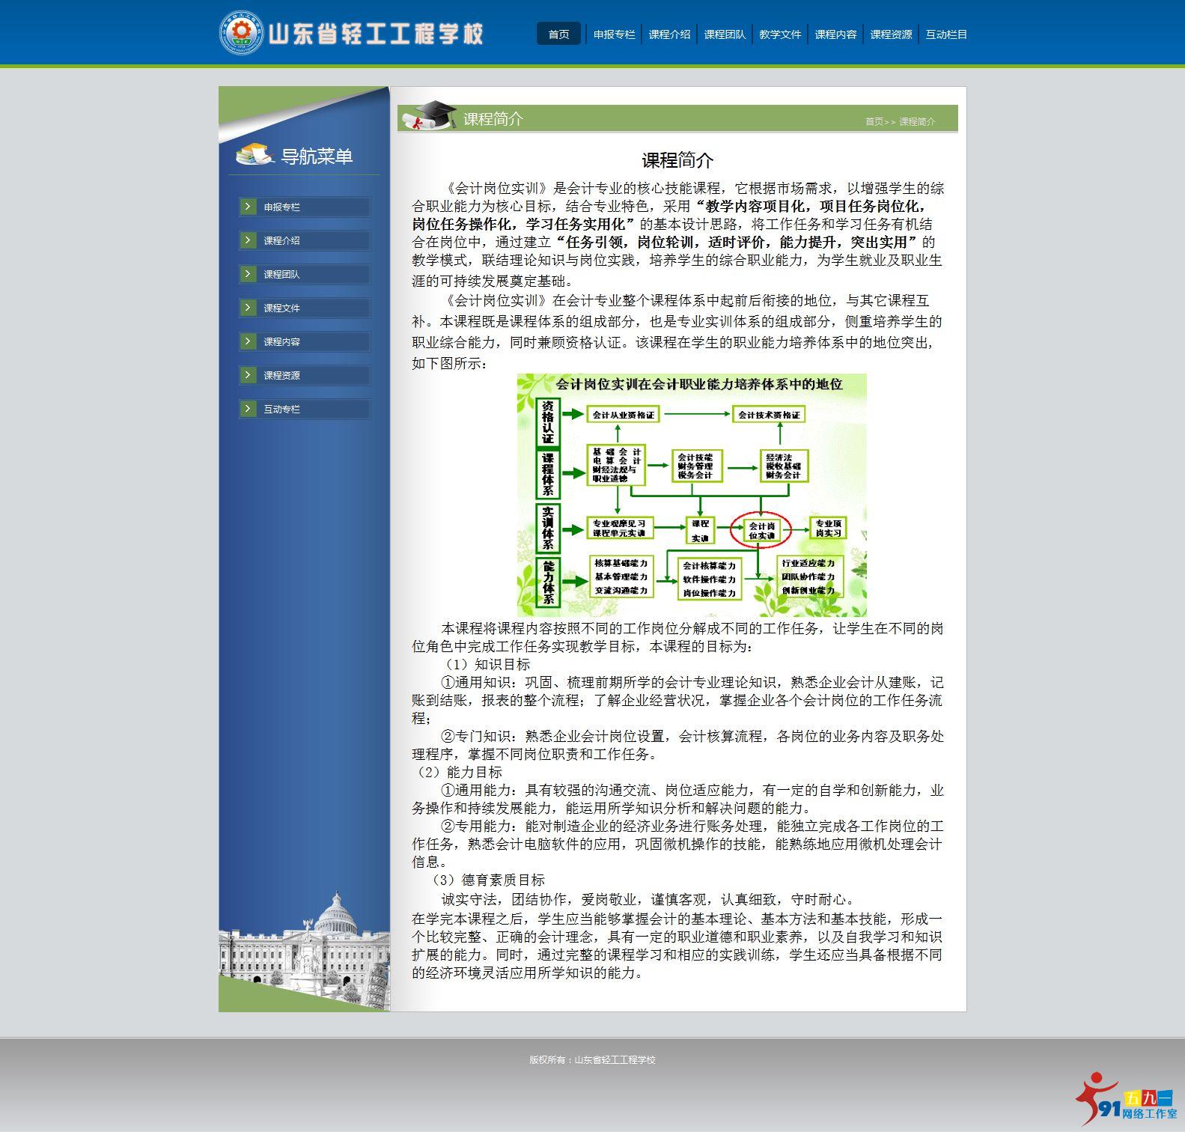Open 申报专栏 in the top navigation bar
The width and height of the screenshot is (1185, 1132).
pos(614,34)
